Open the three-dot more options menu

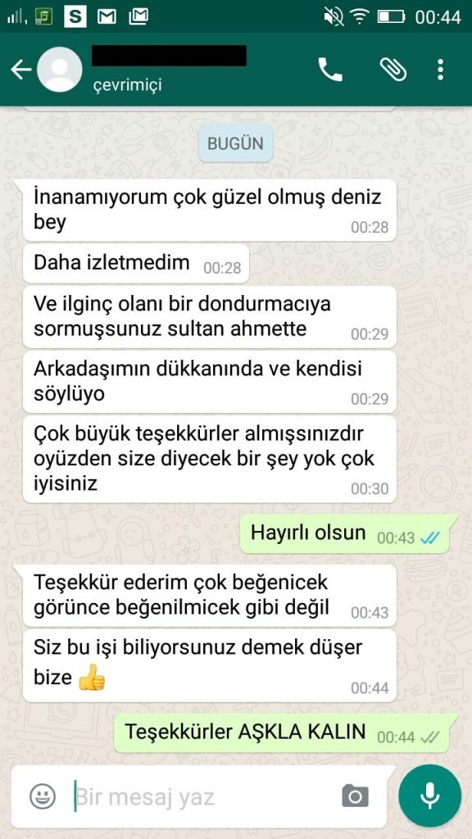point(440,70)
